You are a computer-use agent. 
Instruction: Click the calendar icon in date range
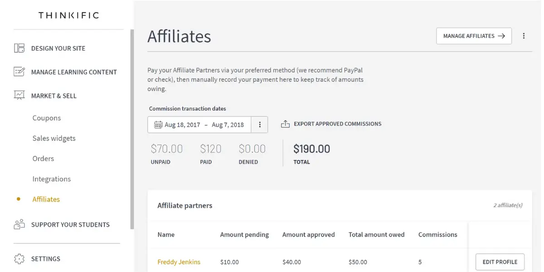pyautogui.click(x=158, y=125)
